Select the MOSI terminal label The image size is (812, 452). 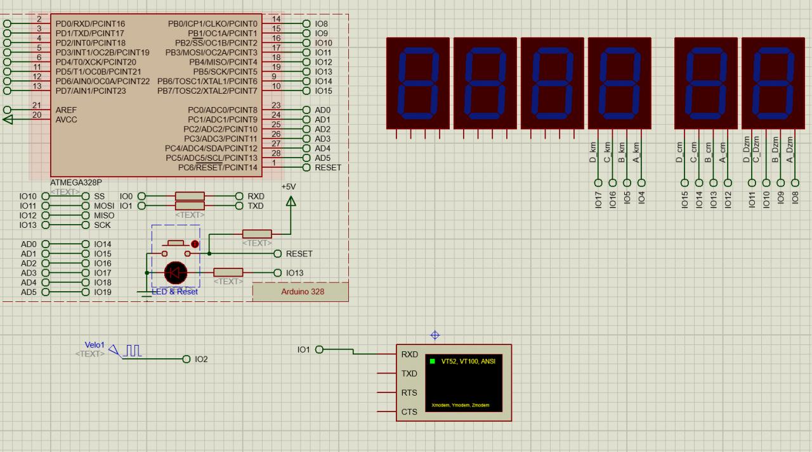(x=104, y=206)
